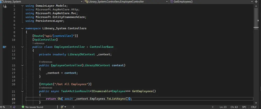The image size is (261, 109).
Task: Click the Ch: 63 character indicator
Action: coord(234,107)
